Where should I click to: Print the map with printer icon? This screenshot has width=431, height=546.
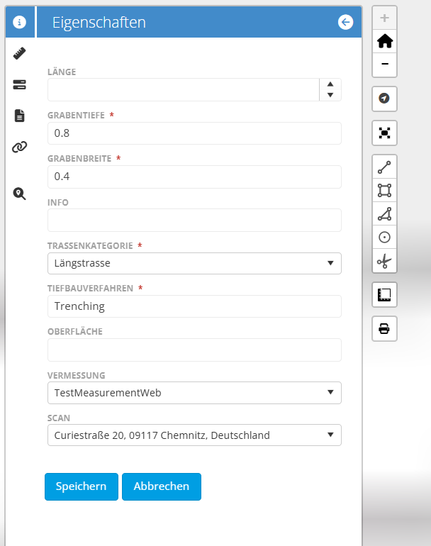tap(384, 328)
